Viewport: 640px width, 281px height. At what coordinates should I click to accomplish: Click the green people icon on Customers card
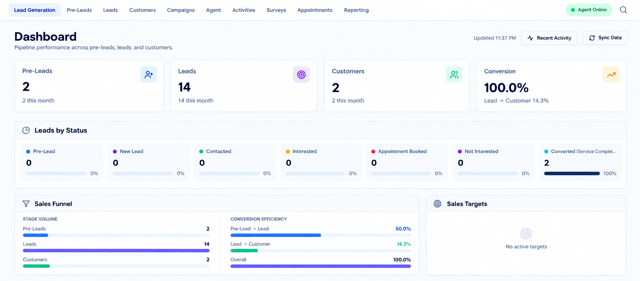(454, 74)
